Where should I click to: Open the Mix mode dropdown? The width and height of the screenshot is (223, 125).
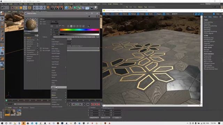(83, 48)
